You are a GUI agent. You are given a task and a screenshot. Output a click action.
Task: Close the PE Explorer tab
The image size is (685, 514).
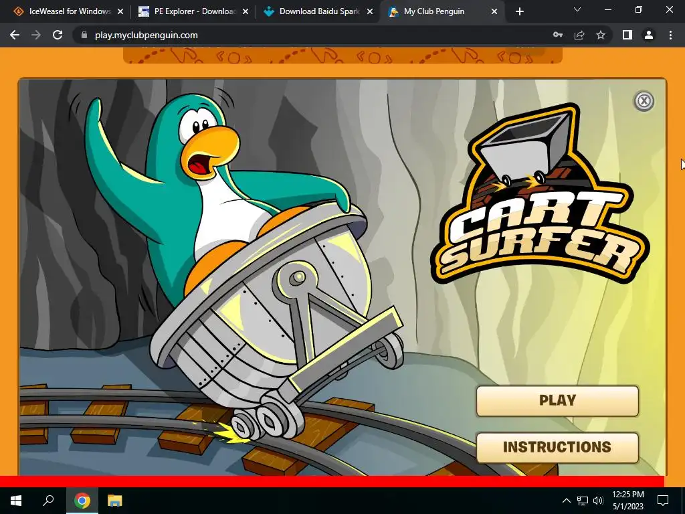tap(246, 12)
